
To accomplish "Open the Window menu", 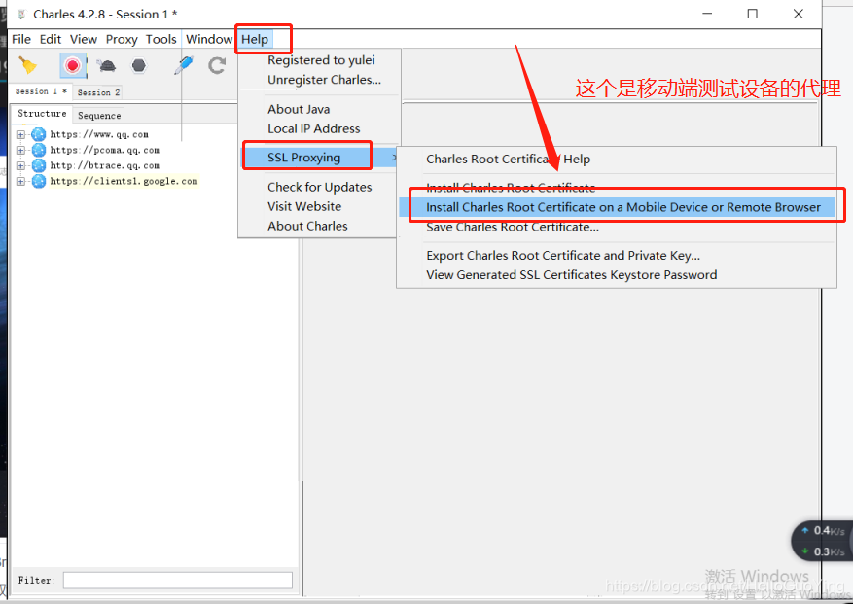I will [209, 39].
